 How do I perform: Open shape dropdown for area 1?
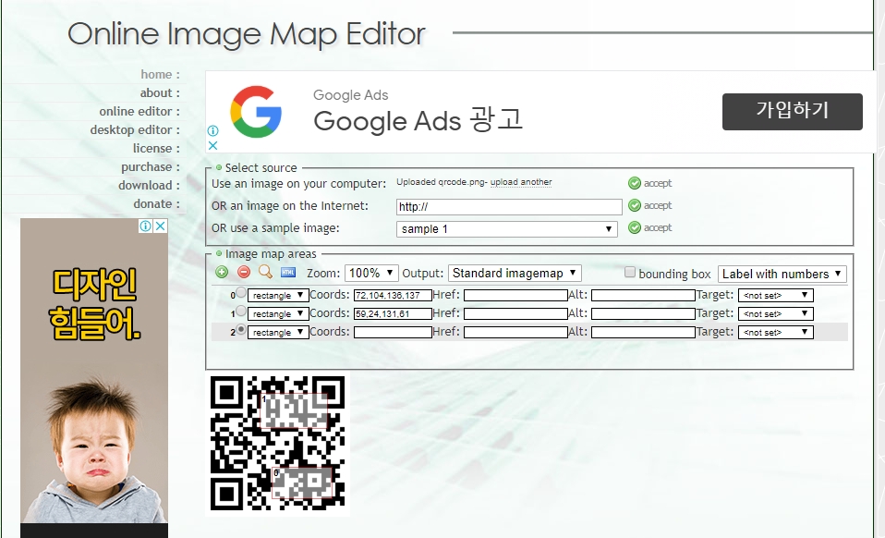point(278,314)
